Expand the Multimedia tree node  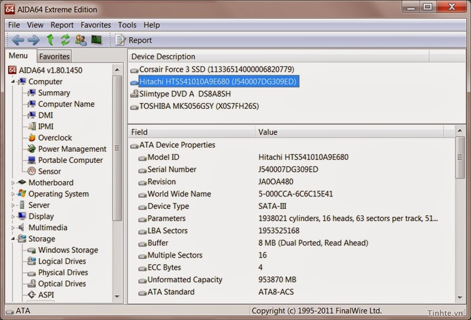point(13,228)
